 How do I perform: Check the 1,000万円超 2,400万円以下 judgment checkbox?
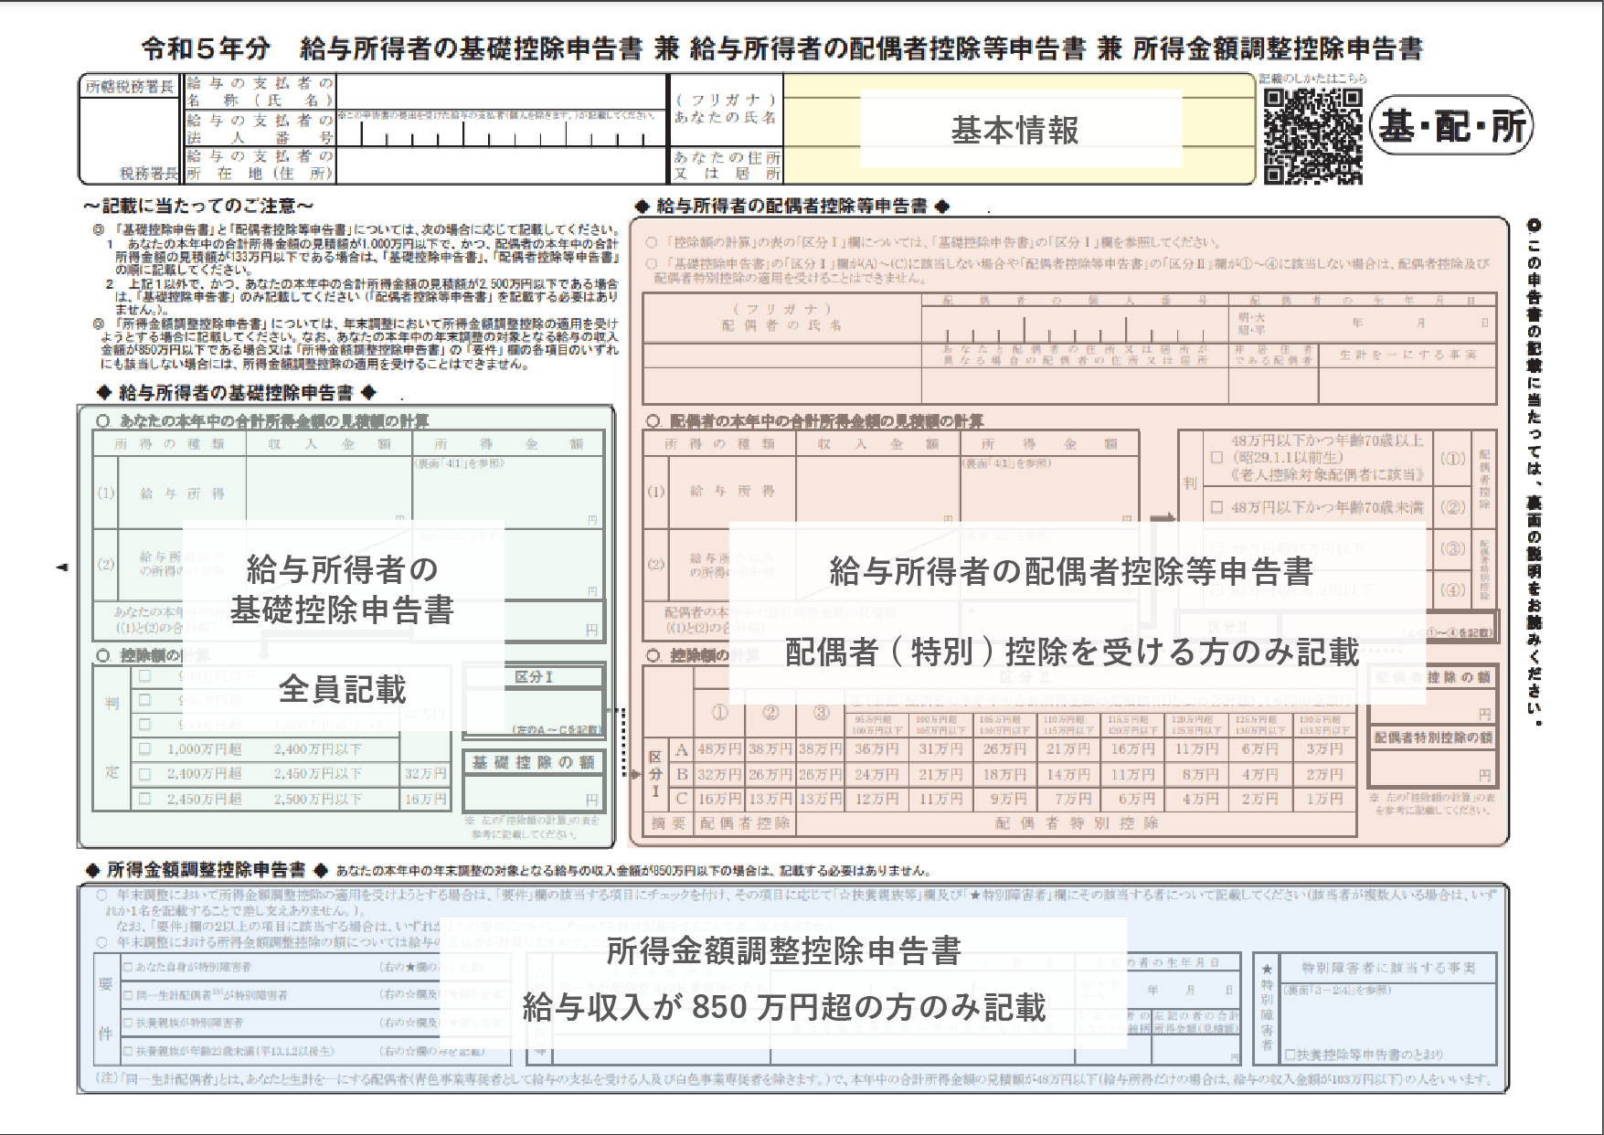point(144,748)
